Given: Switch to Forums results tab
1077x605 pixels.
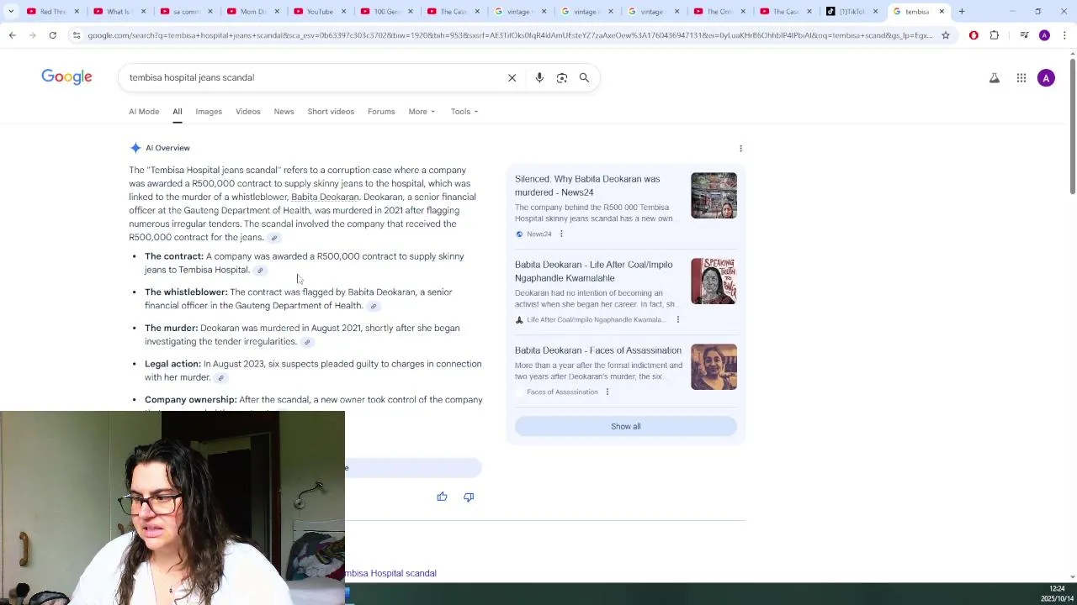Looking at the screenshot, I should 381,112.
